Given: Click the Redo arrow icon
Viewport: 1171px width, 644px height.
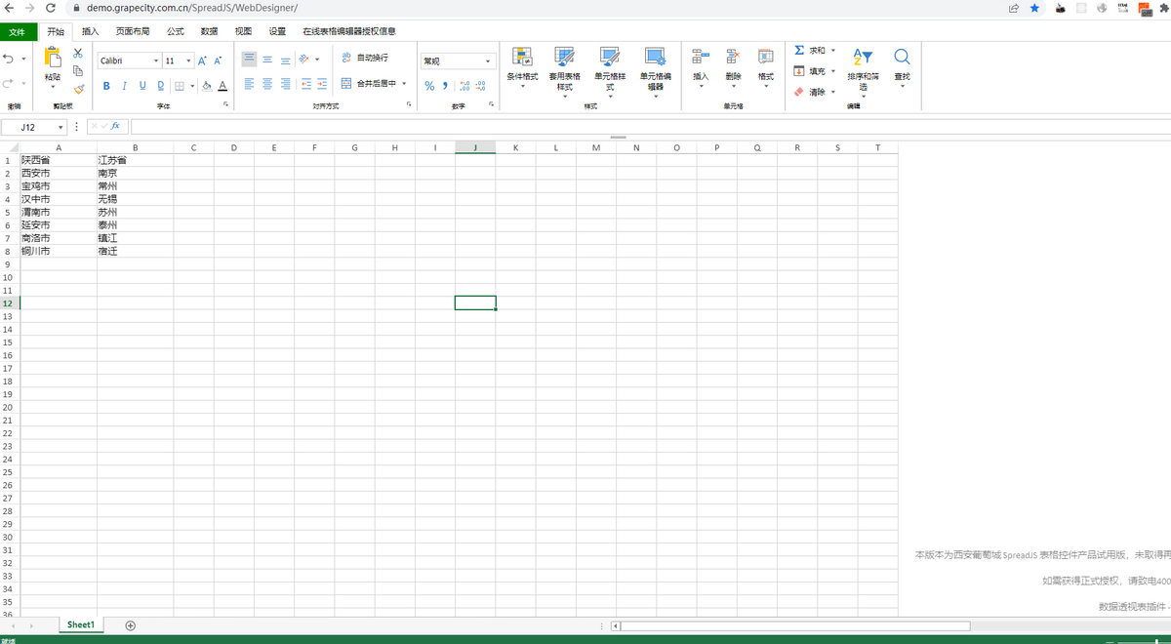Looking at the screenshot, I should tap(10, 84).
